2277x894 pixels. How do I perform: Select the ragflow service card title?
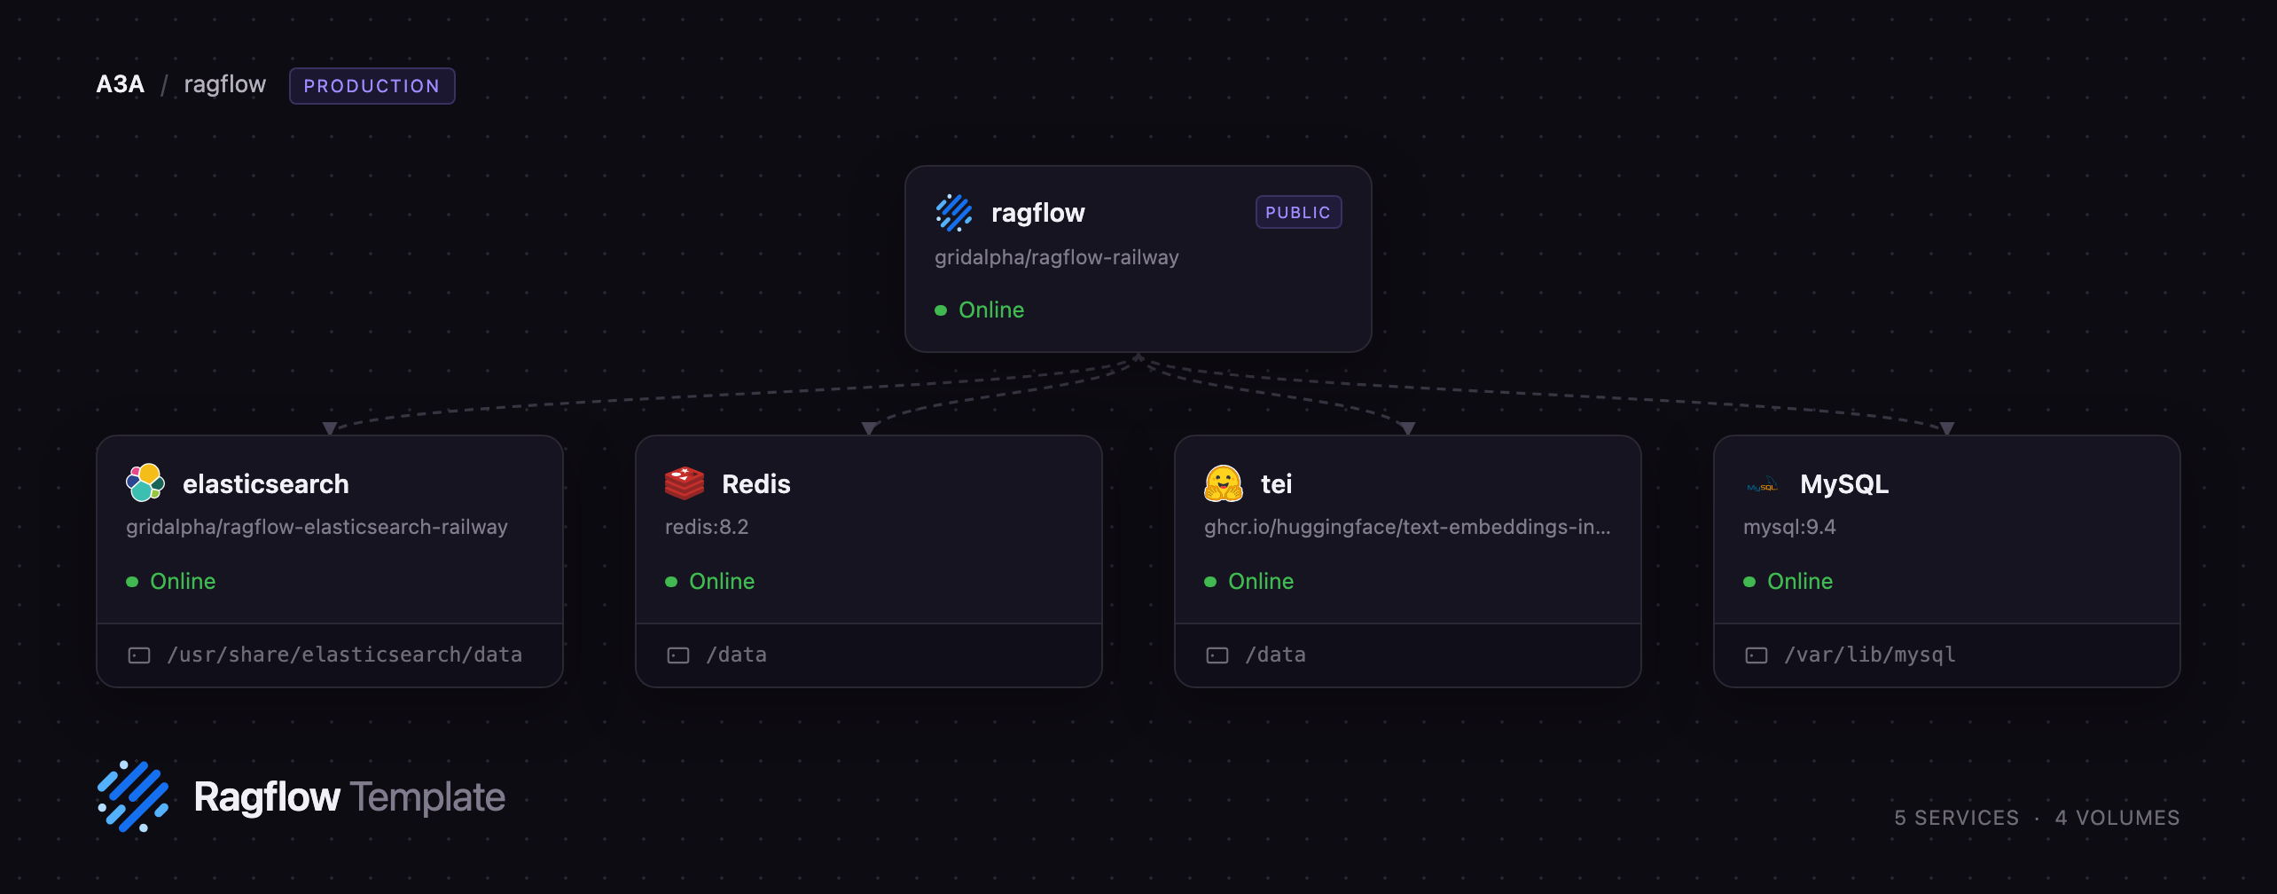point(1037,213)
